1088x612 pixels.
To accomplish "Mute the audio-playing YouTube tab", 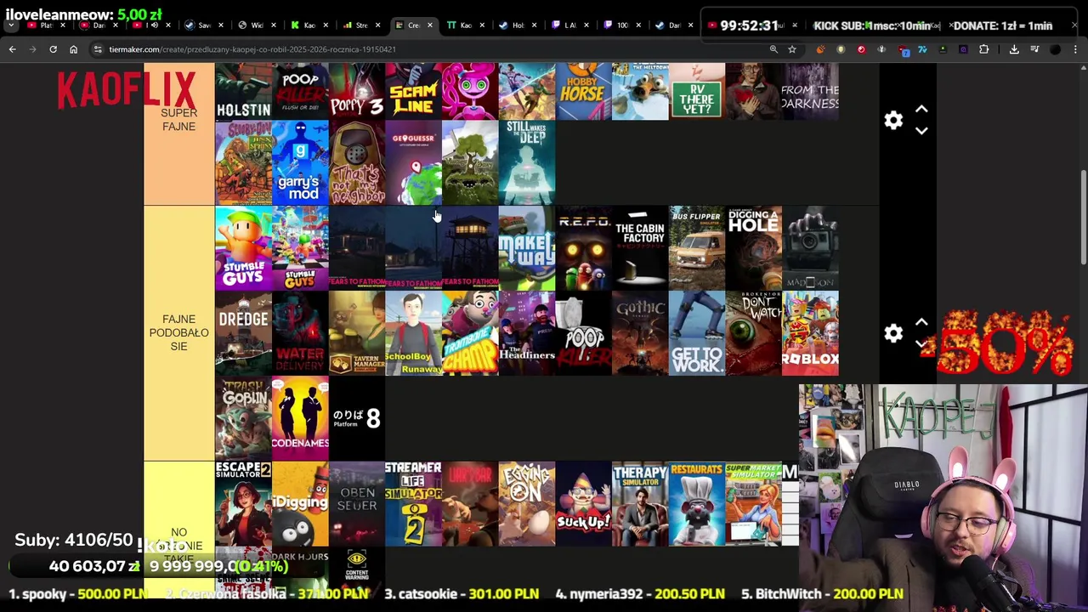I will (x=154, y=25).
